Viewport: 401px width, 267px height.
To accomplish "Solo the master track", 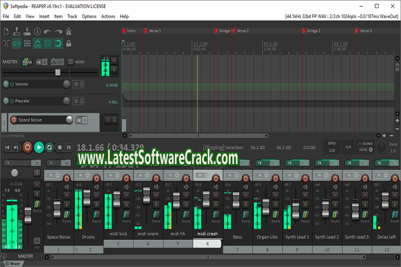I will click(114, 69).
